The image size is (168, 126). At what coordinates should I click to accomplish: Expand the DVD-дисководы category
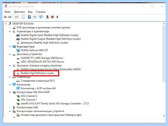(x=10, y=28)
